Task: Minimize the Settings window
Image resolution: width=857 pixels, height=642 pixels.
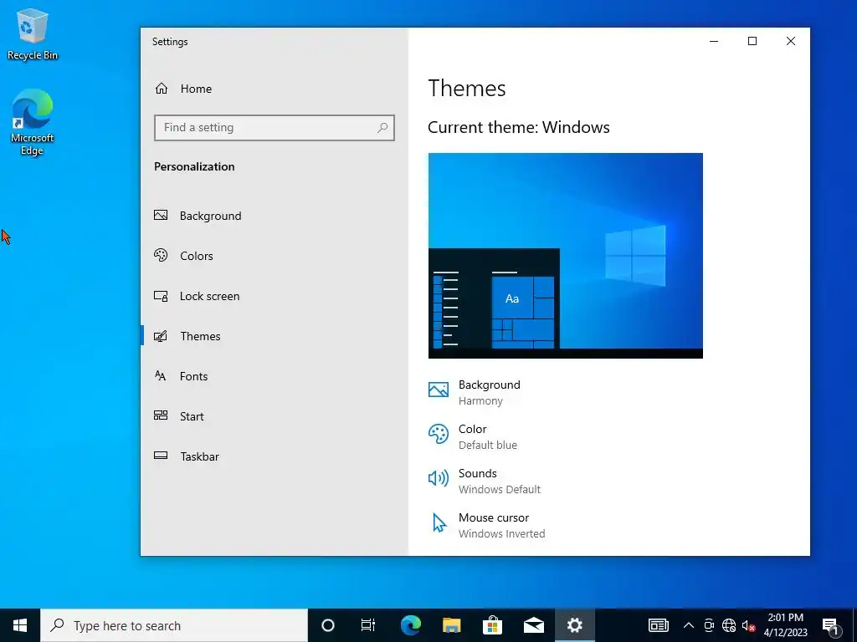Action: click(x=714, y=41)
